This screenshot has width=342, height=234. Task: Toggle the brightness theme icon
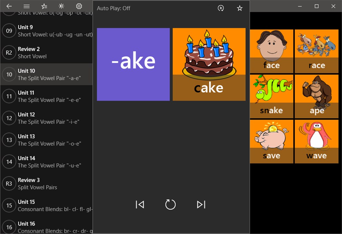click(62, 6)
